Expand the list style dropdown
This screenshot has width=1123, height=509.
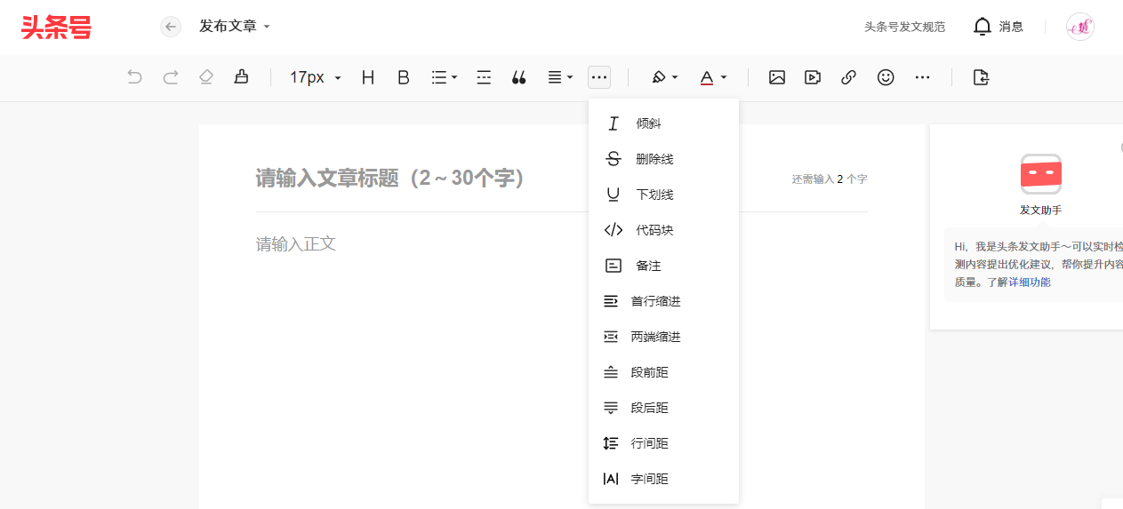445,77
